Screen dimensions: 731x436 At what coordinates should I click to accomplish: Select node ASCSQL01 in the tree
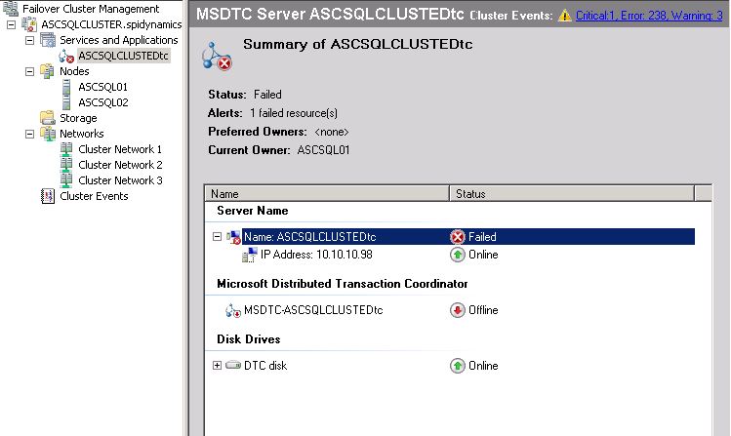coord(103,87)
